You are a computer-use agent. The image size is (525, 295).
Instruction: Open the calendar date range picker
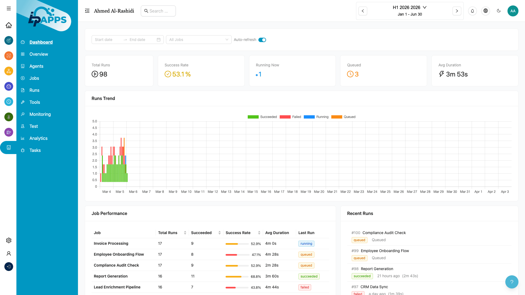159,40
